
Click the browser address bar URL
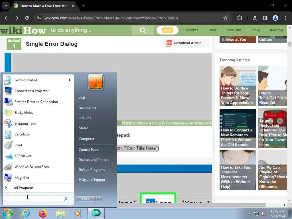(111, 18)
